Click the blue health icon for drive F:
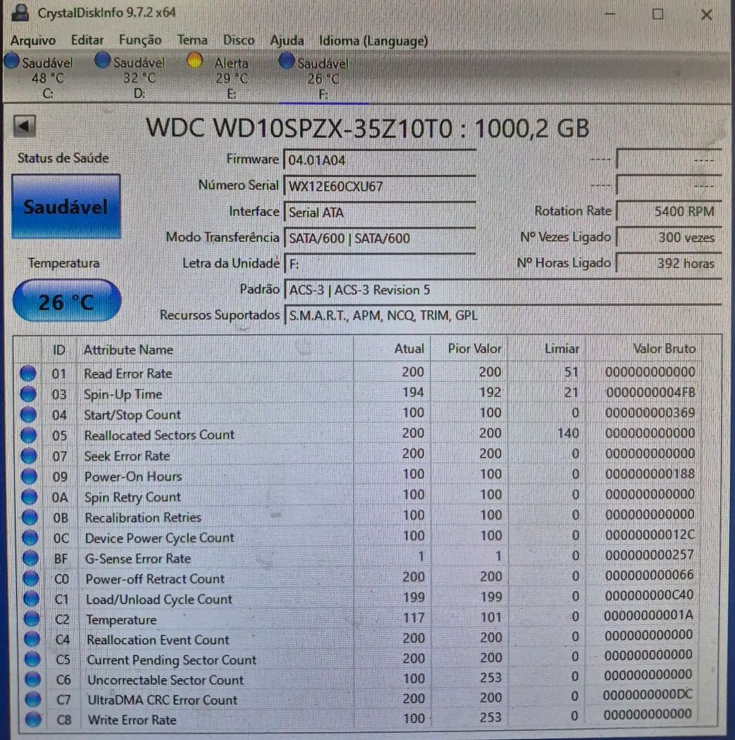The image size is (735, 740). click(x=287, y=61)
